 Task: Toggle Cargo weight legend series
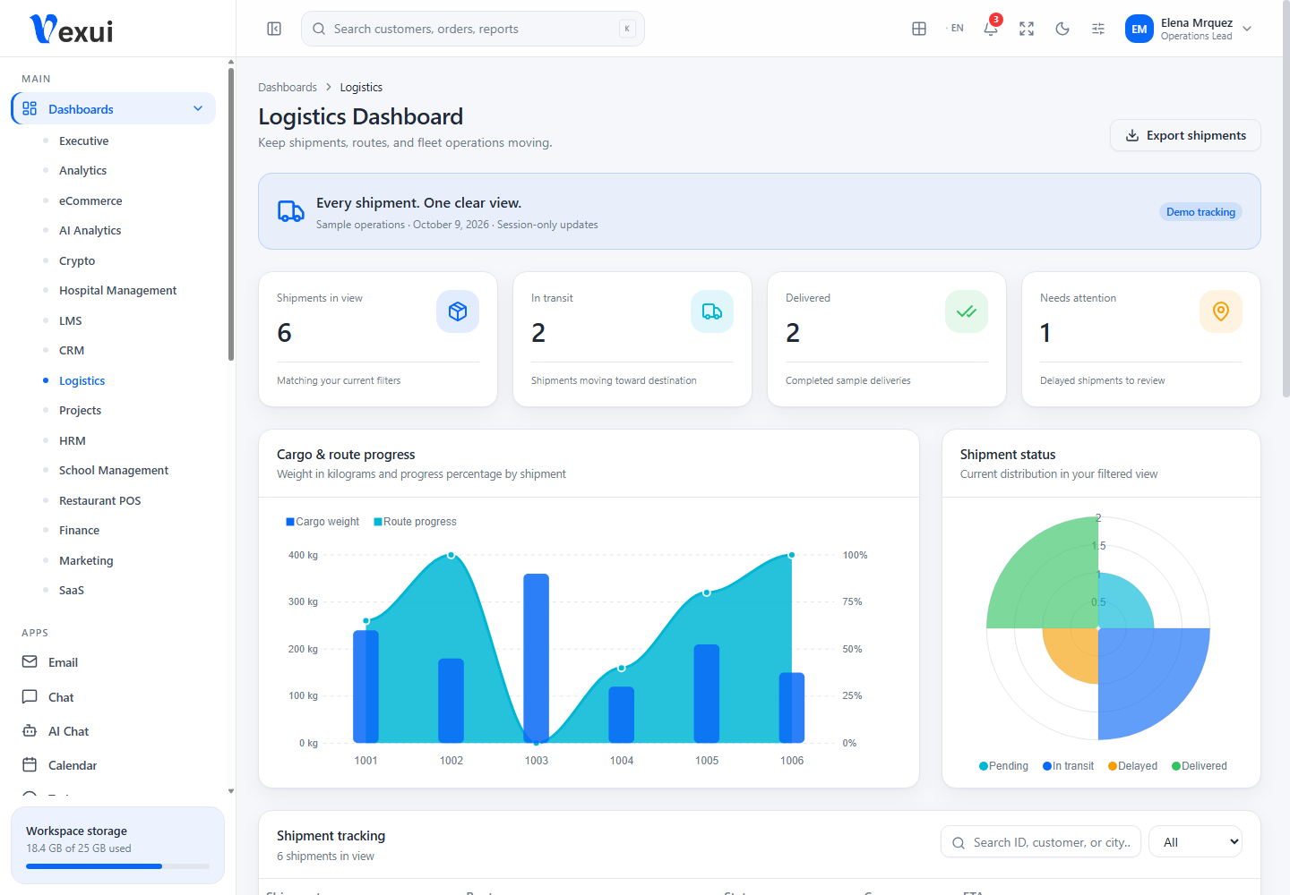click(x=322, y=522)
